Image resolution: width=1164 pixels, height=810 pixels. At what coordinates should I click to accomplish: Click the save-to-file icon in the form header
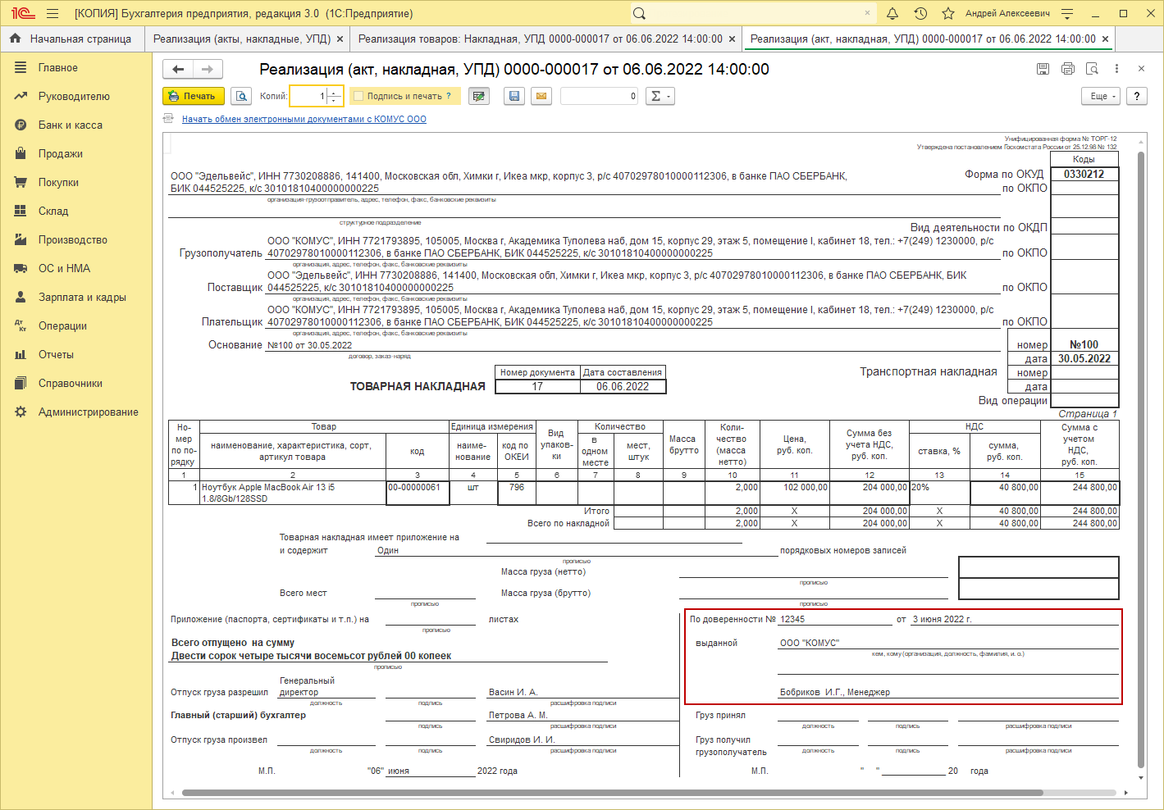[x=1043, y=69]
